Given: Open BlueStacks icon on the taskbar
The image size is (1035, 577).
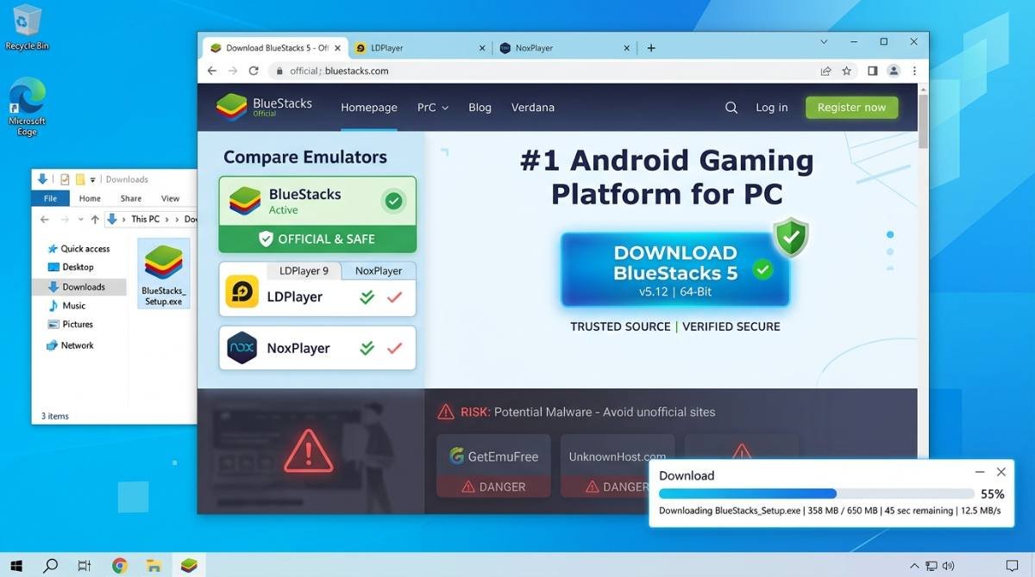Looking at the screenshot, I should (x=189, y=565).
